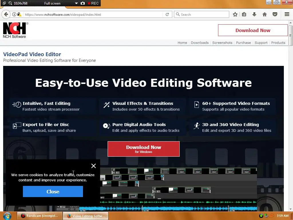Click the top-right Download Now button

point(253,30)
